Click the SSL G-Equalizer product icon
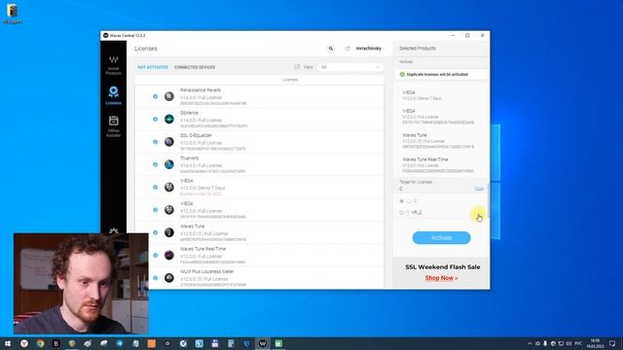The height and width of the screenshot is (350, 623). [x=169, y=142]
